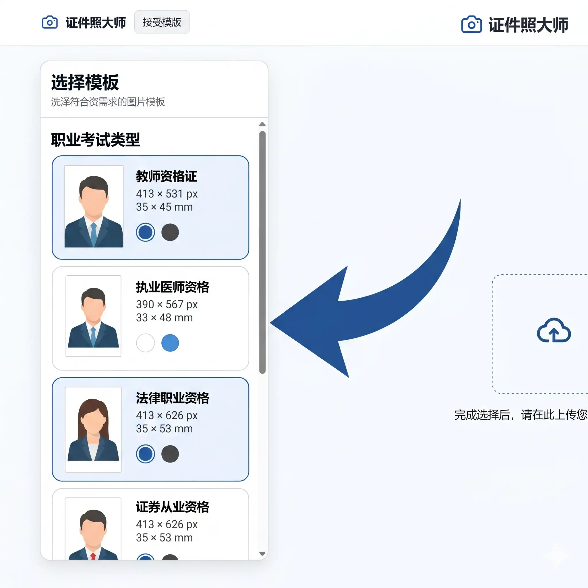The height and width of the screenshot is (588, 588).
Task: Select the 执业医师资格 template title
Action: (x=172, y=287)
